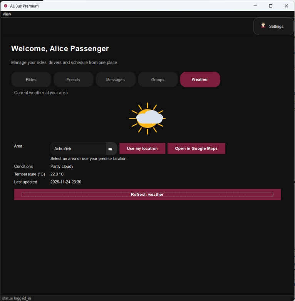Select the Weather tab
The image size is (295, 301).
tap(200, 79)
